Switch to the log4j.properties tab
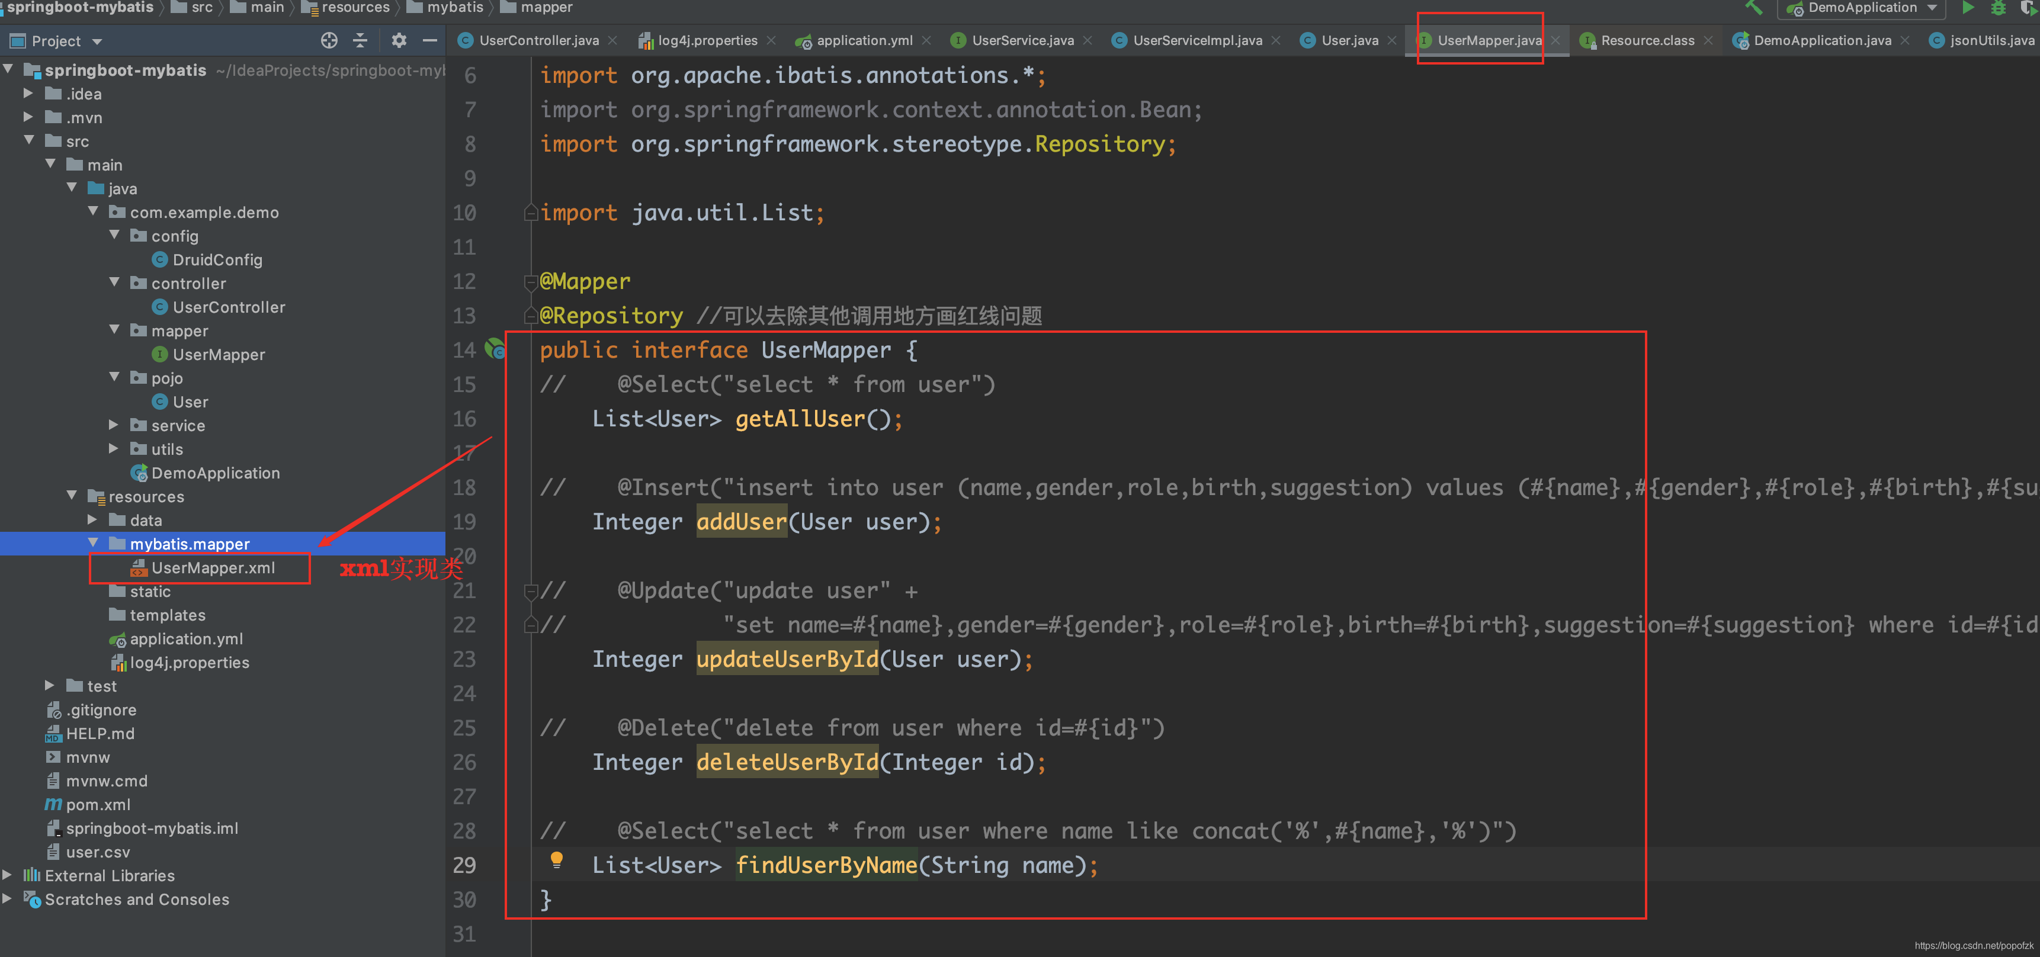 (x=707, y=40)
